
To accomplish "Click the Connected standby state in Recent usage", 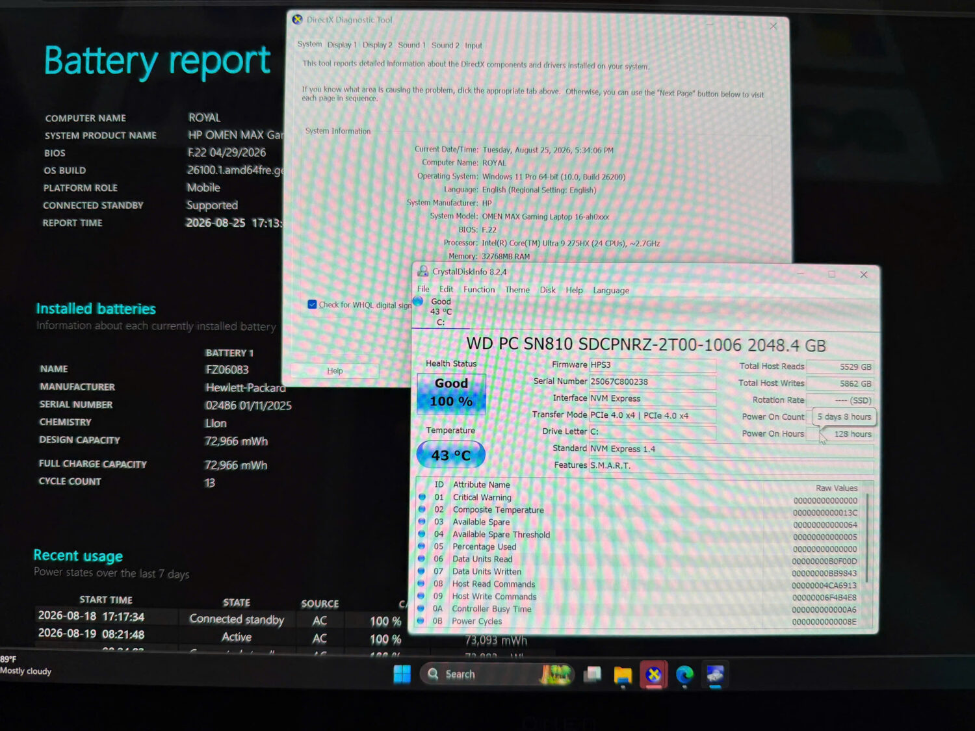I will point(237,620).
